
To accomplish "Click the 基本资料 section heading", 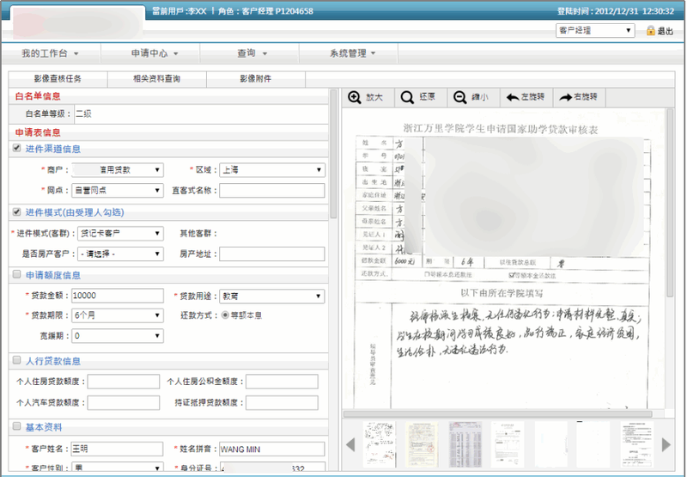I will [44, 427].
